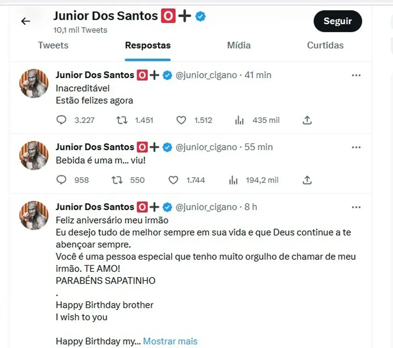
Task: Open the more options menu on the second tweet
Action: pyautogui.click(x=356, y=147)
